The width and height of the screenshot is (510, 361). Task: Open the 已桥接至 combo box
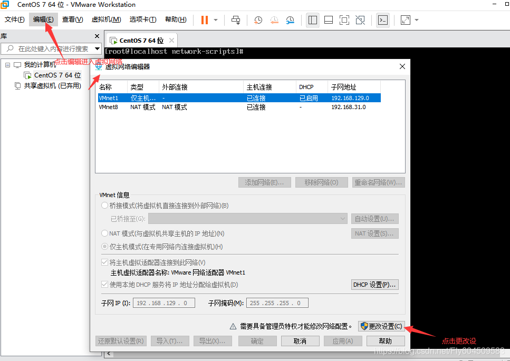click(x=248, y=219)
